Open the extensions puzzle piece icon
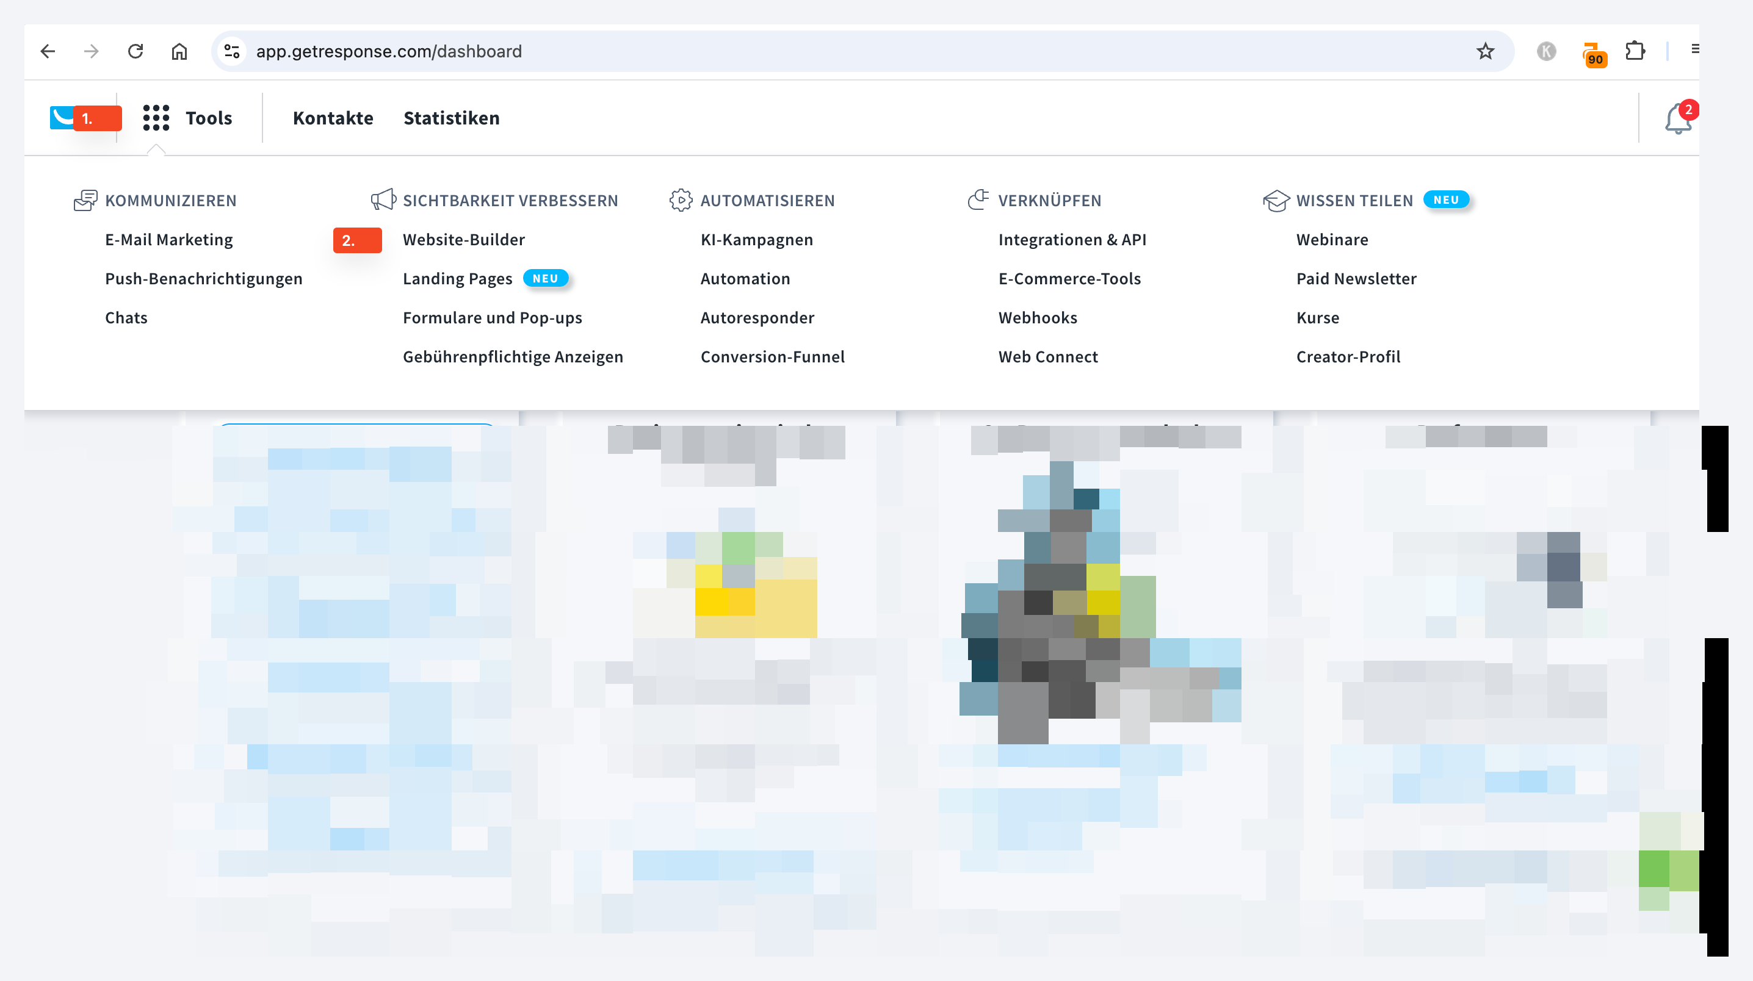 point(1635,51)
